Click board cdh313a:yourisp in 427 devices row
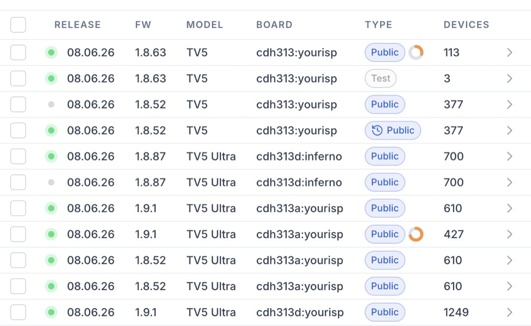The image size is (531, 326). 300,234
